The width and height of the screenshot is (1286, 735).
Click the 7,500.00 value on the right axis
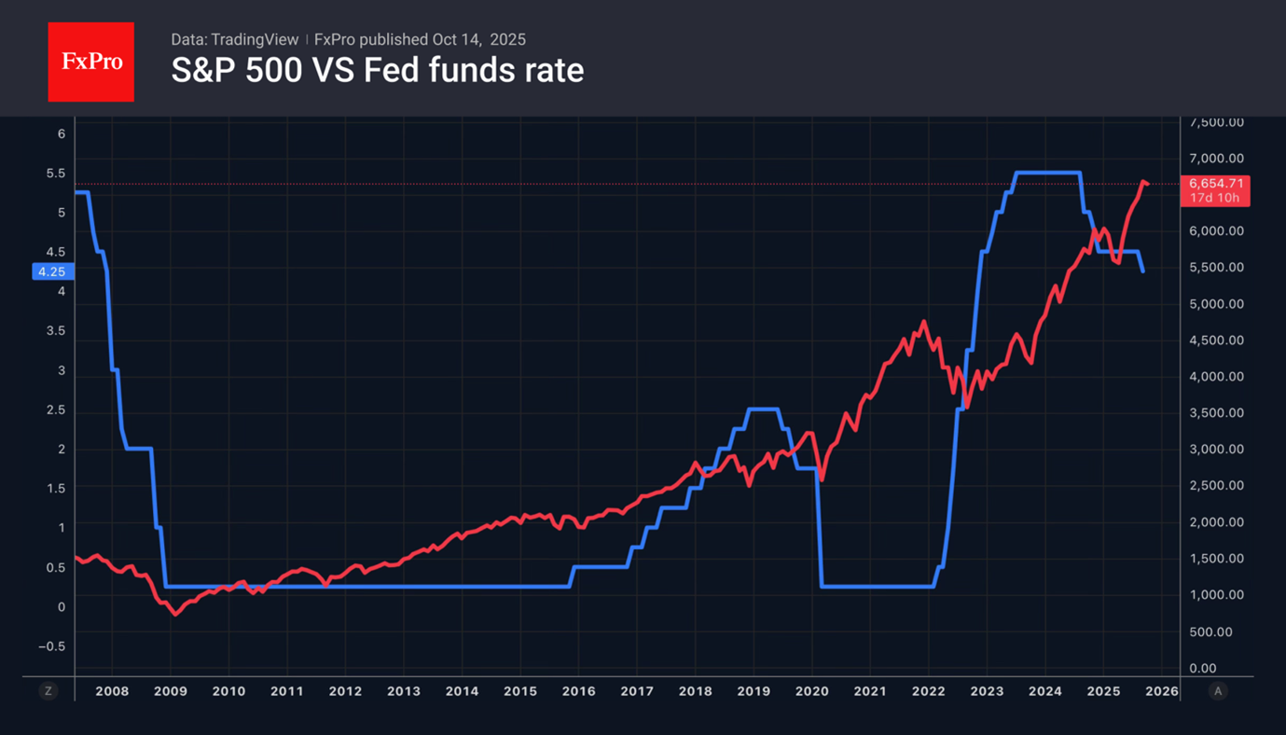pyautogui.click(x=1216, y=122)
